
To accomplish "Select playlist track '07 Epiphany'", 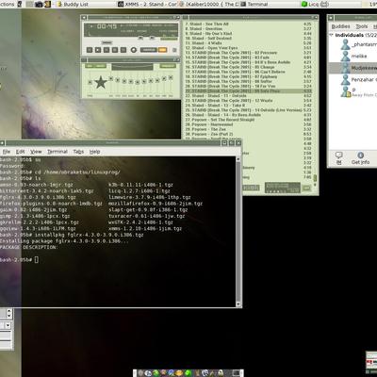I will click(248, 76).
